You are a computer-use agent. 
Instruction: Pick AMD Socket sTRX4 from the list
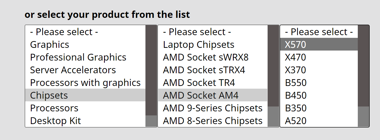click(x=213, y=70)
